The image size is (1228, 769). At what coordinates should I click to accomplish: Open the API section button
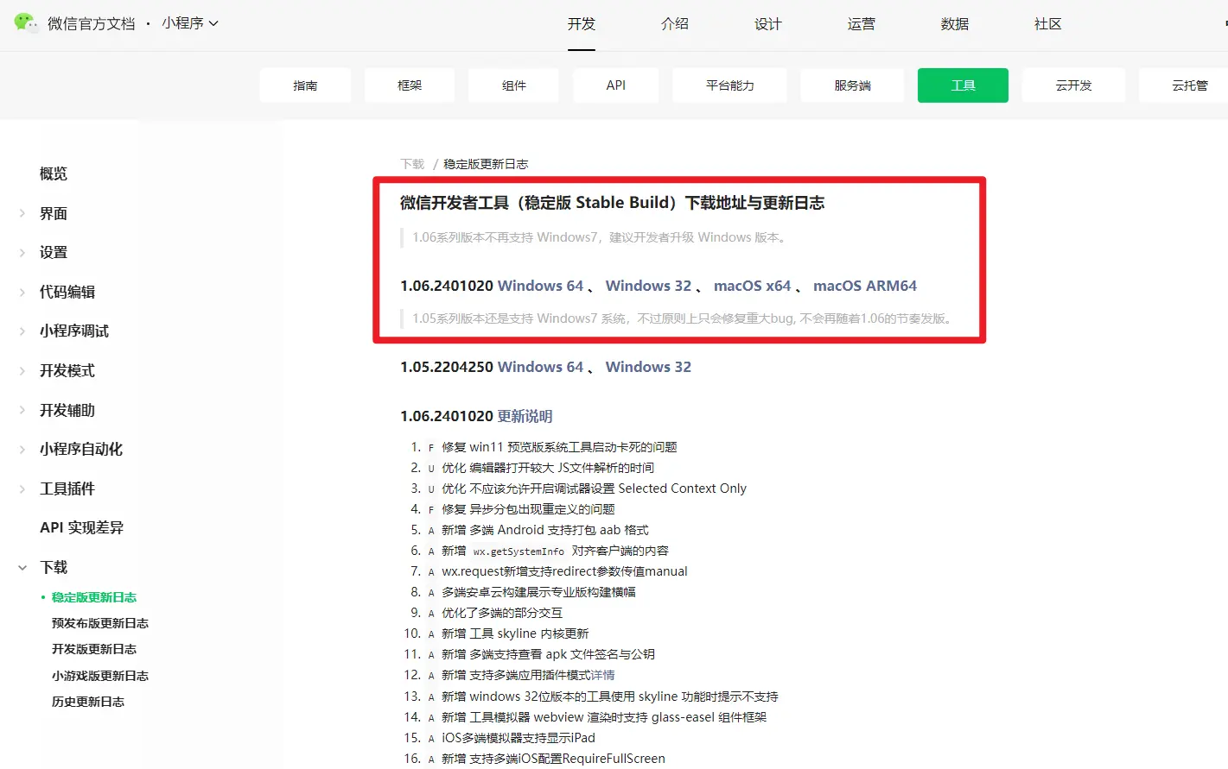point(616,85)
